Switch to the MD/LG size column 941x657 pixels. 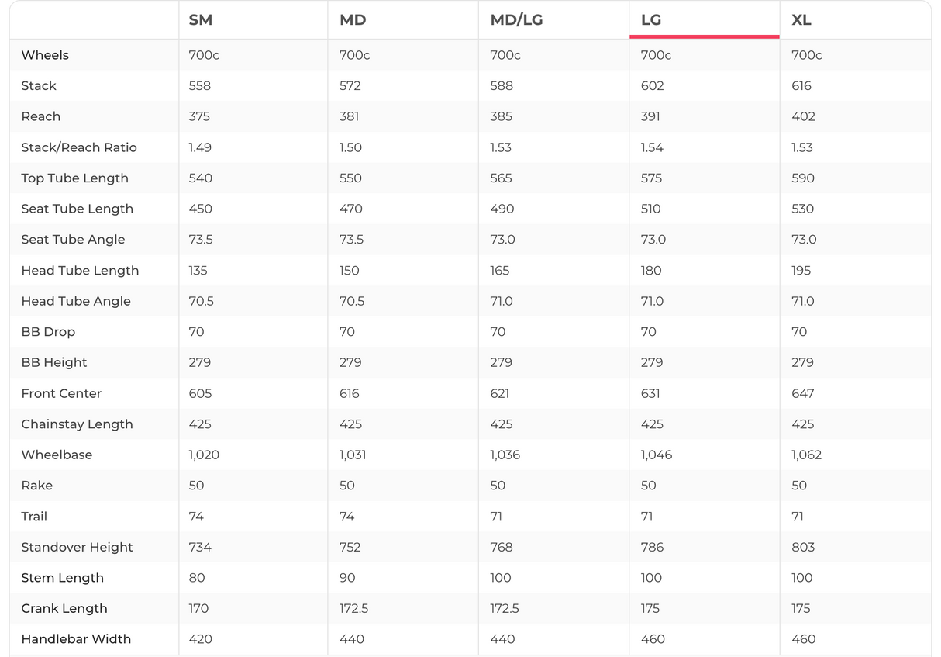pyautogui.click(x=516, y=20)
